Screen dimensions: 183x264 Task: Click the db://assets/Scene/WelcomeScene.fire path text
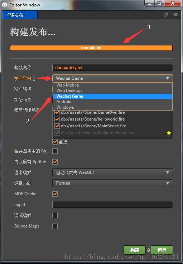tap(98, 133)
